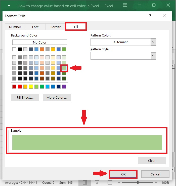Maximize the Excel window
This screenshot has width=176, height=186.
click(154, 5)
